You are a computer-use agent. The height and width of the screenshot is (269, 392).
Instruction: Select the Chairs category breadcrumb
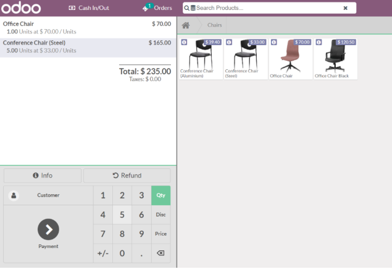(214, 25)
